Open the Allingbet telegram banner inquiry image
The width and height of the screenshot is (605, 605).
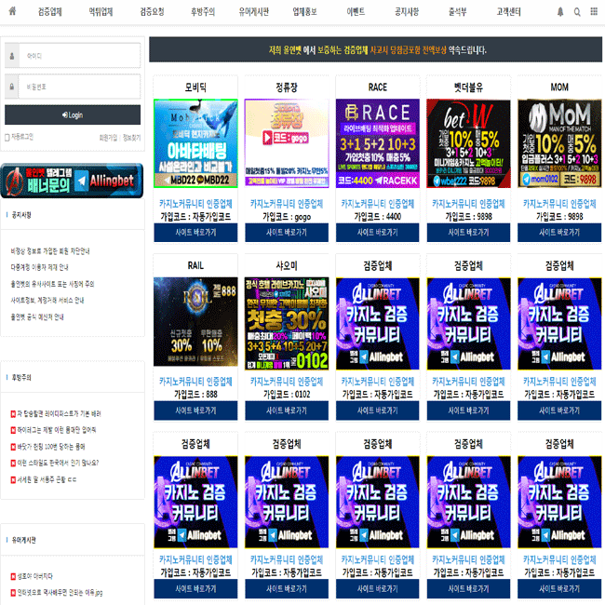pyautogui.click(x=73, y=181)
